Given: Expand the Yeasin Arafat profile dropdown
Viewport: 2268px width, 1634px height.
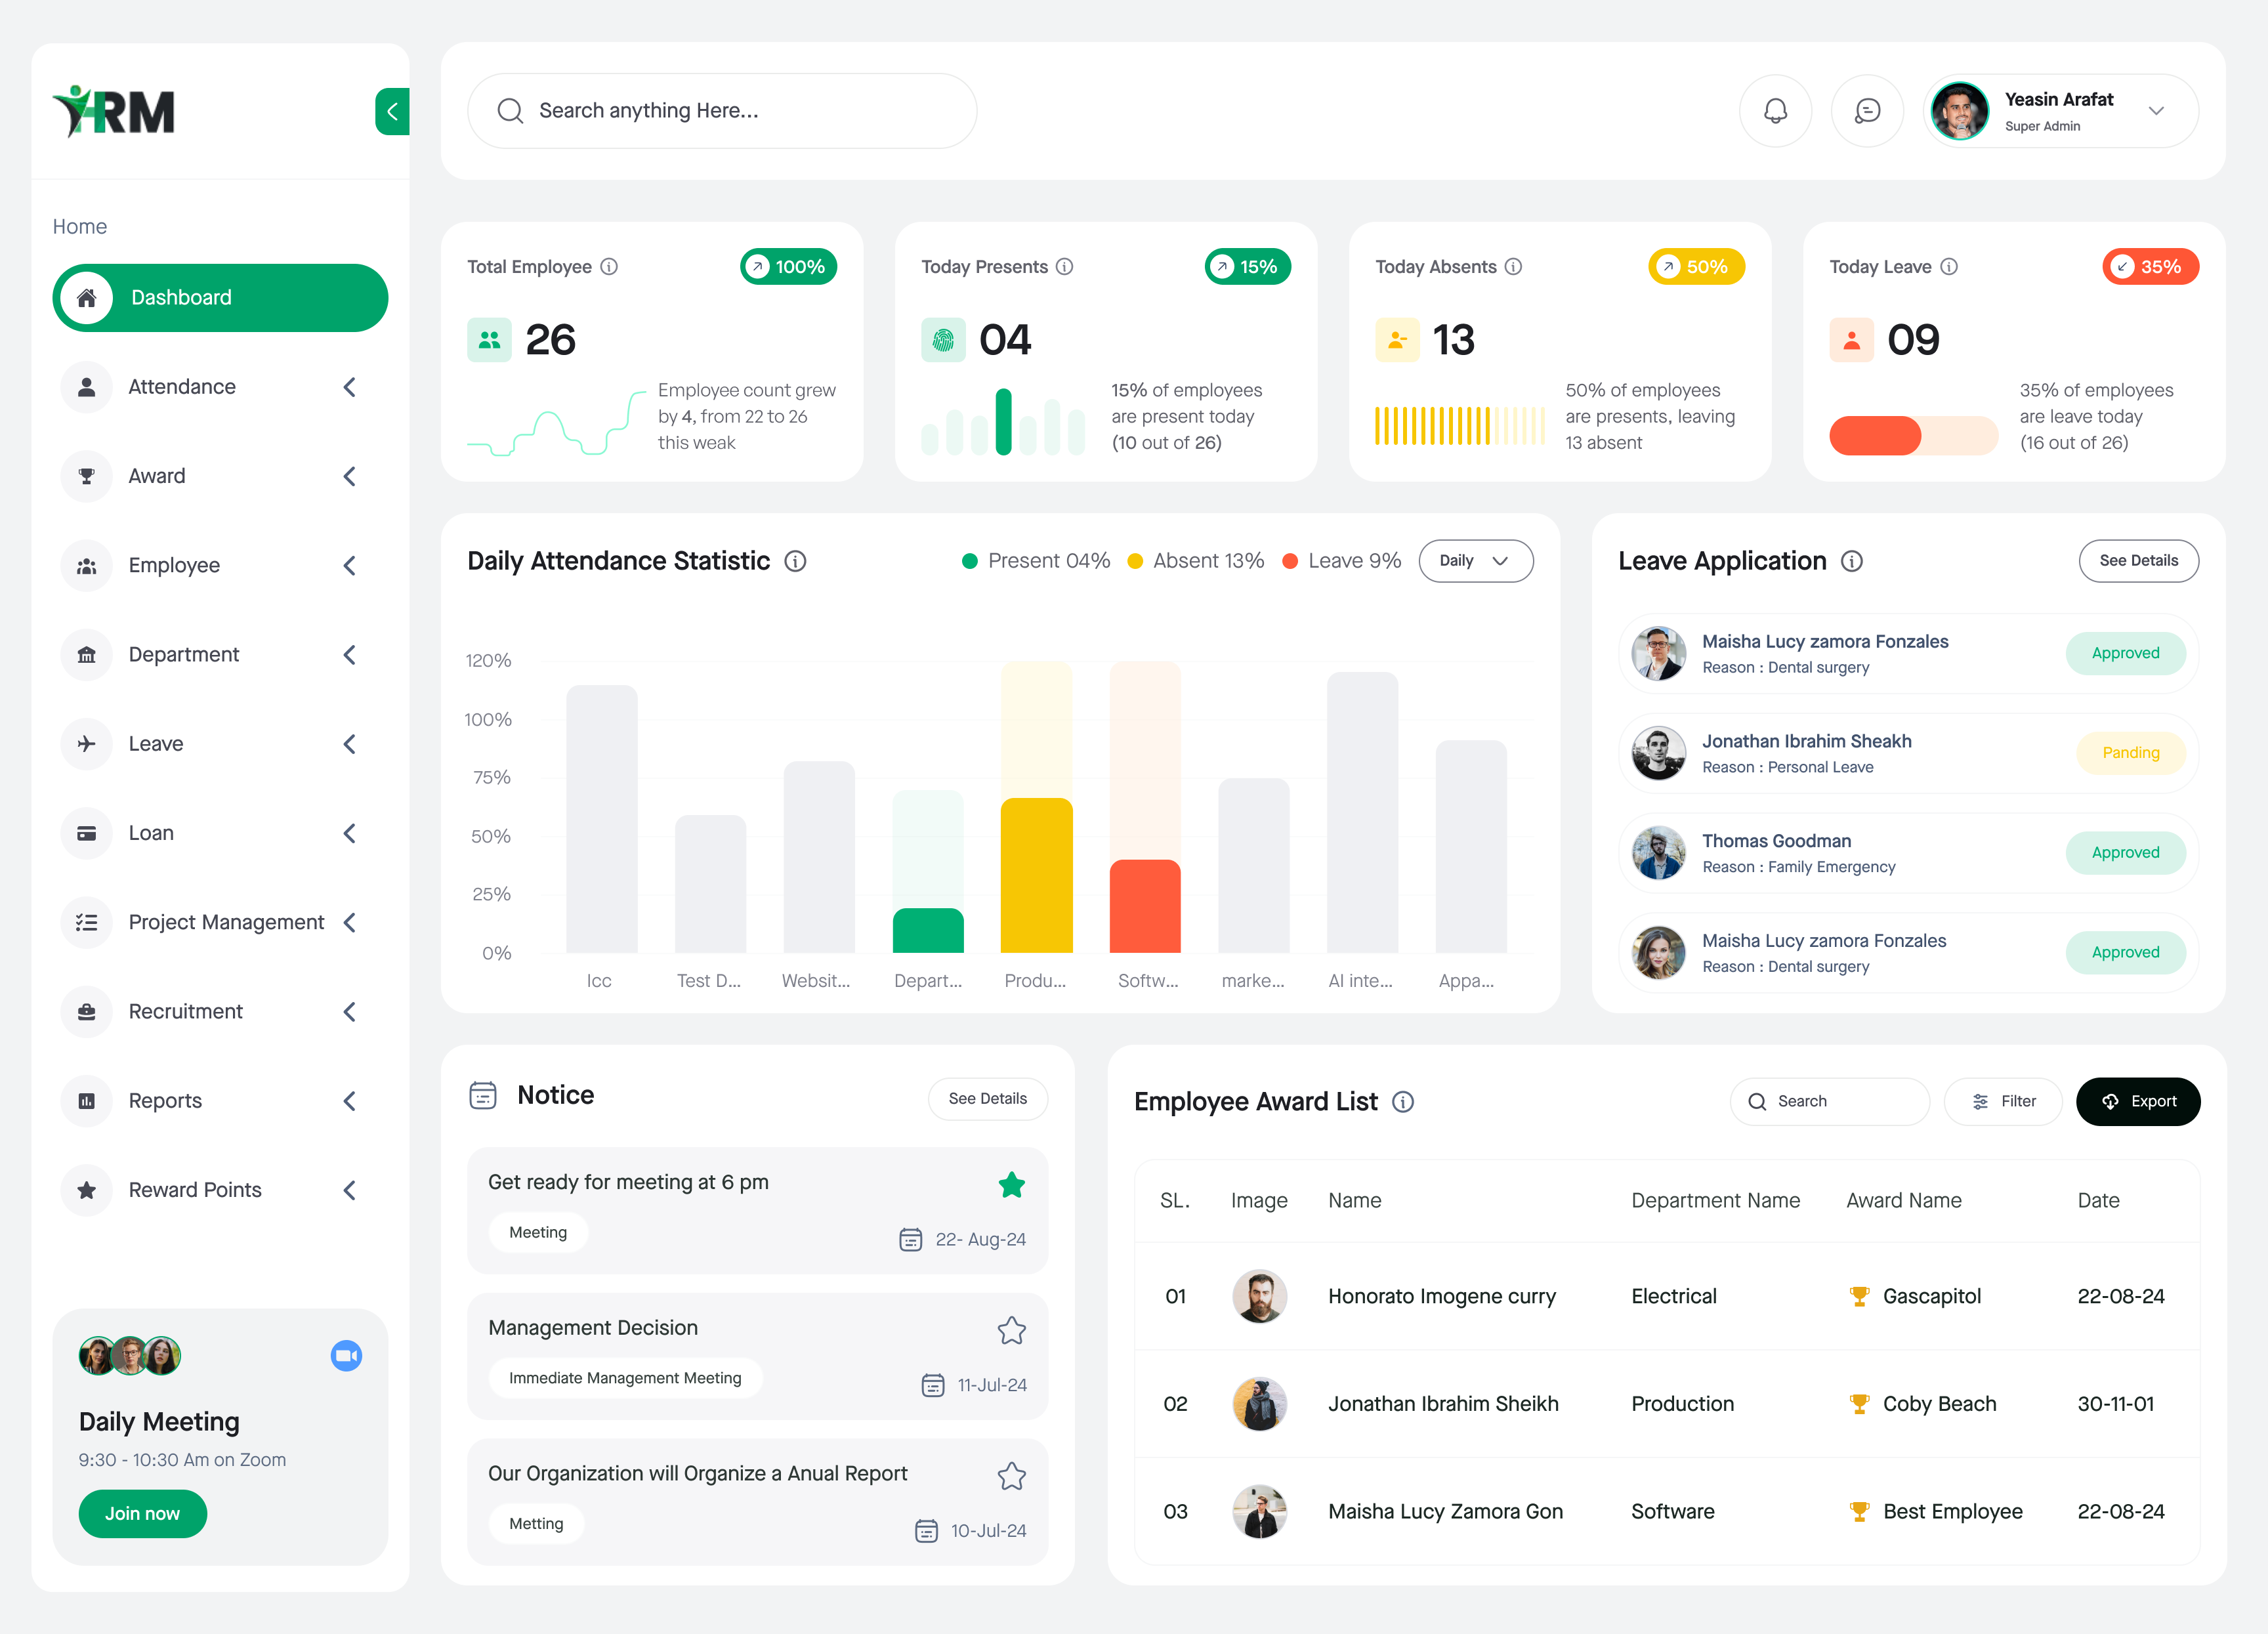Looking at the screenshot, I should 2157,111.
